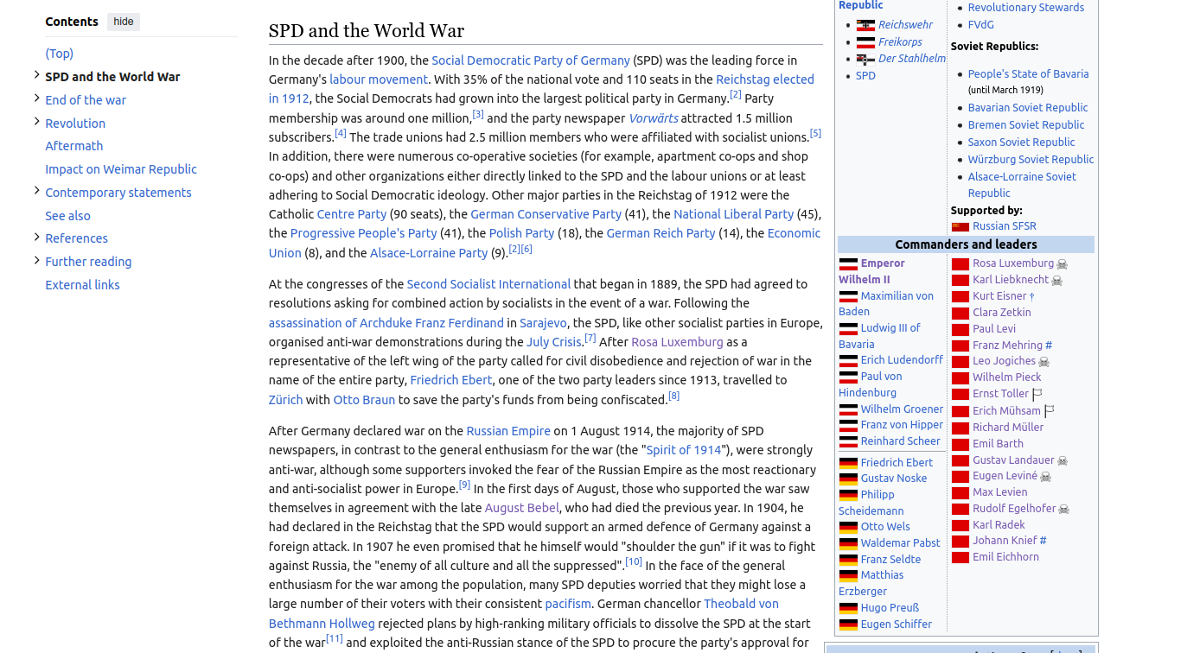This screenshot has height=653, width=1187.
Task: Click the Der Stahlhelm flag icon
Action: (x=865, y=60)
